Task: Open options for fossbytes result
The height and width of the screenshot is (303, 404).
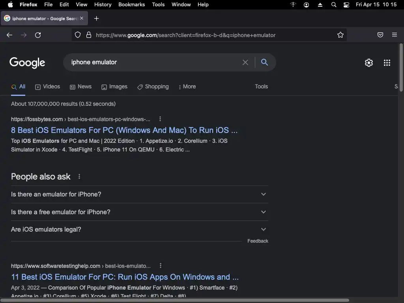Action: (x=160, y=119)
